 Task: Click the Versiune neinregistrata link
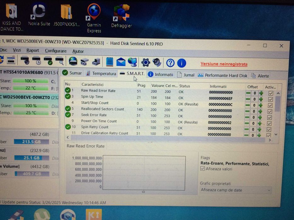[x=224, y=64]
